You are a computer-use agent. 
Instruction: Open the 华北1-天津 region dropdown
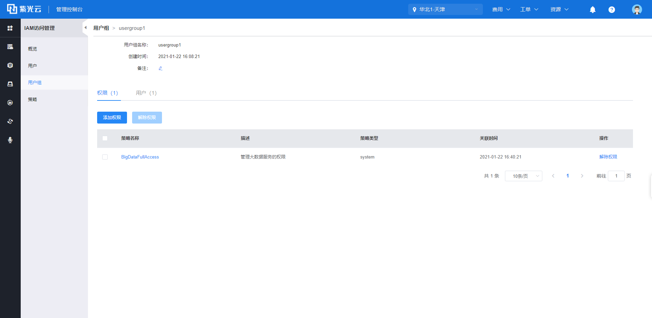click(x=445, y=10)
